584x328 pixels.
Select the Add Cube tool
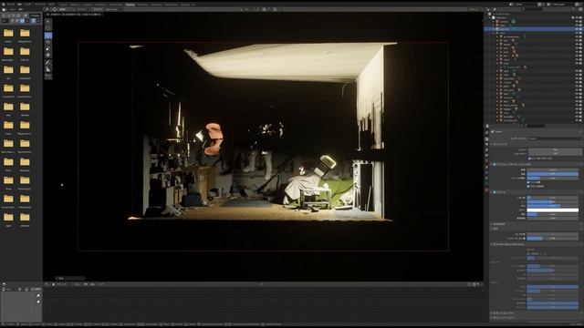[x=48, y=77]
